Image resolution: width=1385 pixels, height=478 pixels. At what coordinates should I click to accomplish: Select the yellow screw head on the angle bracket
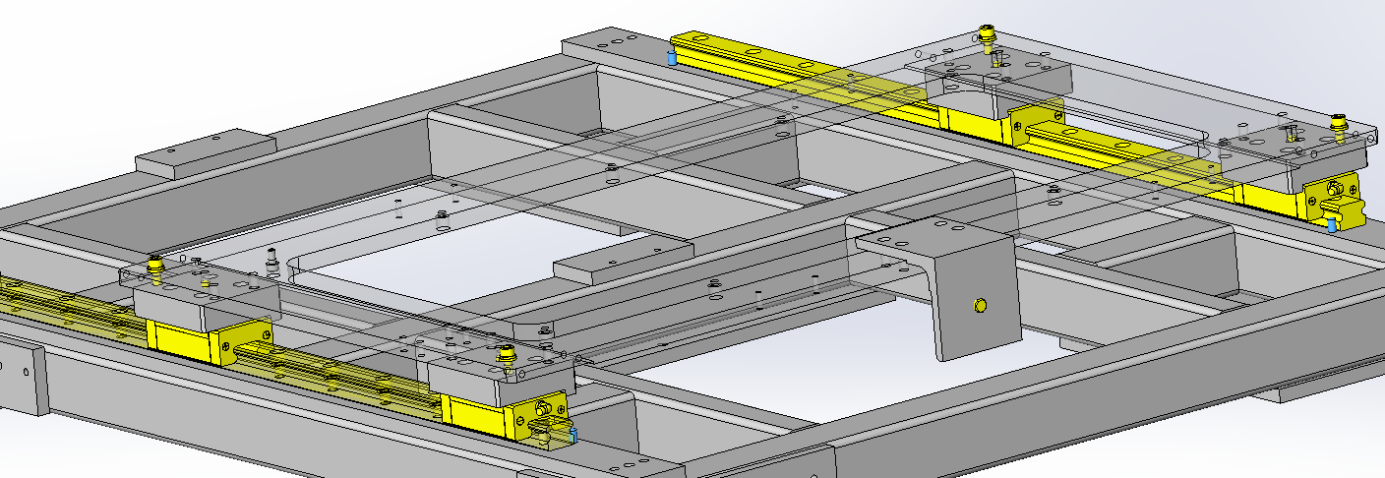coord(979,306)
